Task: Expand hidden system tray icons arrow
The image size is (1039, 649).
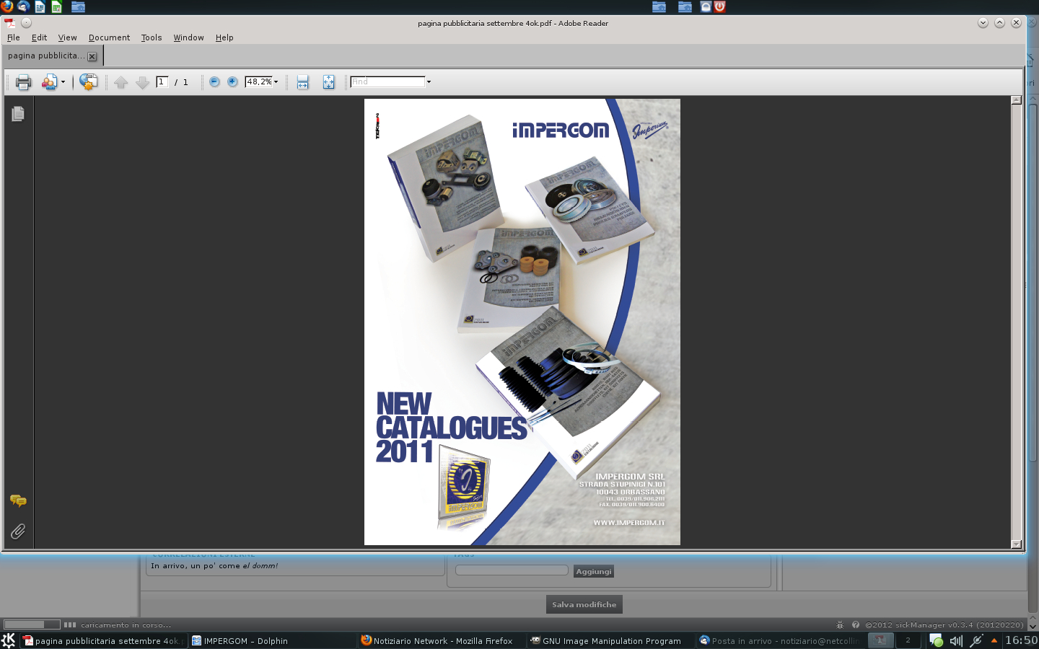Action: tap(994, 640)
